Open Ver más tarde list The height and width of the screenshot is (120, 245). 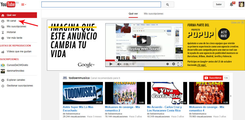click(x=14, y=38)
